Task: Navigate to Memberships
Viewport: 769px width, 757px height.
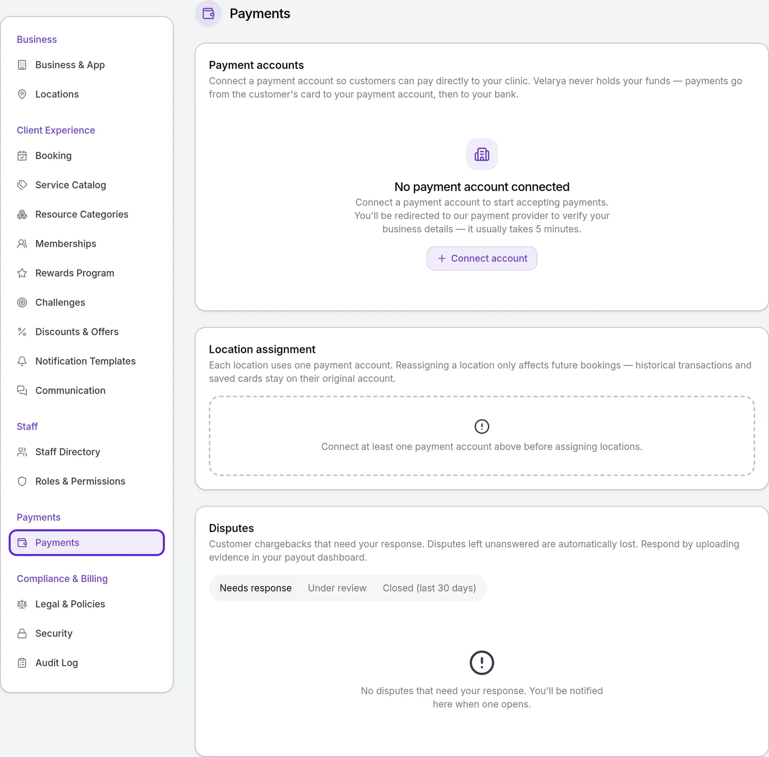Action: pyautogui.click(x=87, y=244)
